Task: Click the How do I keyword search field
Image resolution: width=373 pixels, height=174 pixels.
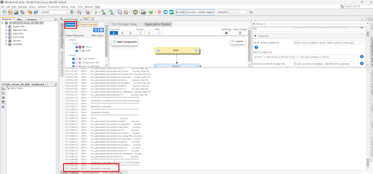Action: (237, 12)
